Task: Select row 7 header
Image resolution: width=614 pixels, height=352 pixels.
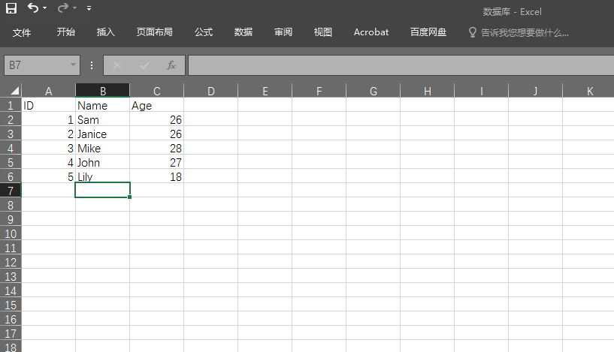Action: click(11, 191)
